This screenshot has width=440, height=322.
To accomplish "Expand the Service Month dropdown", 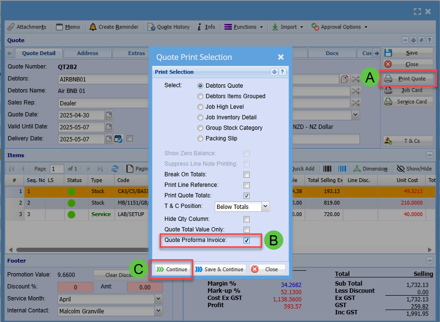I will tap(159, 299).
